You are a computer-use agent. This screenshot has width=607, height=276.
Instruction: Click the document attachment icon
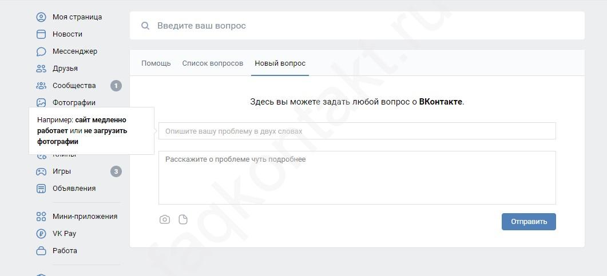click(183, 219)
